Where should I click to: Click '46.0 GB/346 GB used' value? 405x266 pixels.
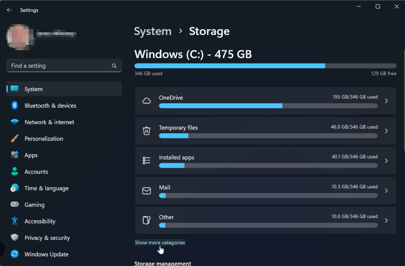354,127
